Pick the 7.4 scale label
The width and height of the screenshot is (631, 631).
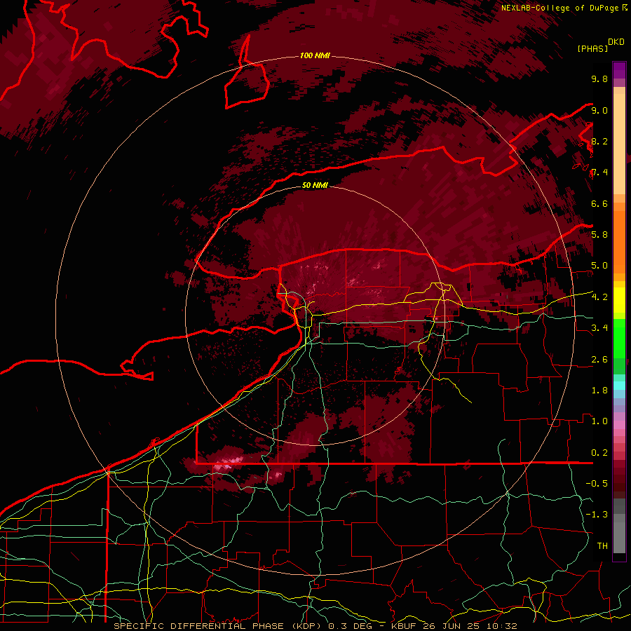point(599,172)
